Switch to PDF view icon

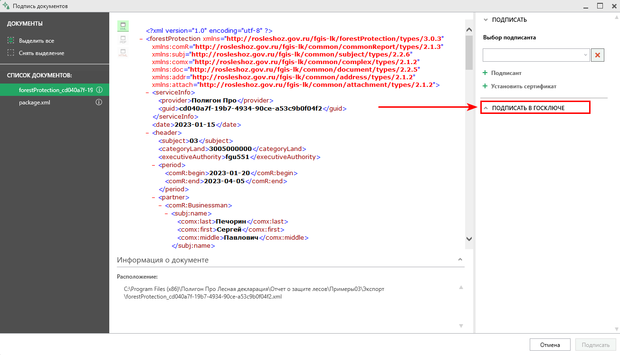[123, 39]
